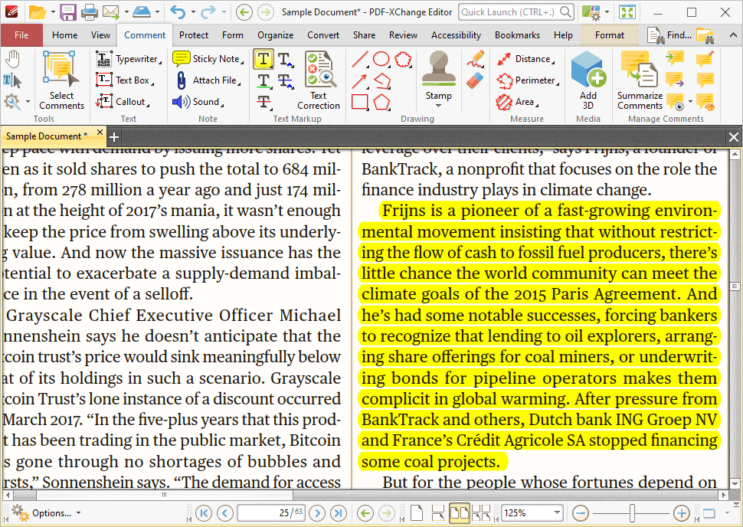Click the Perimeter measure tool
Image resolution: width=743 pixels, height=527 pixels.
coord(528,80)
